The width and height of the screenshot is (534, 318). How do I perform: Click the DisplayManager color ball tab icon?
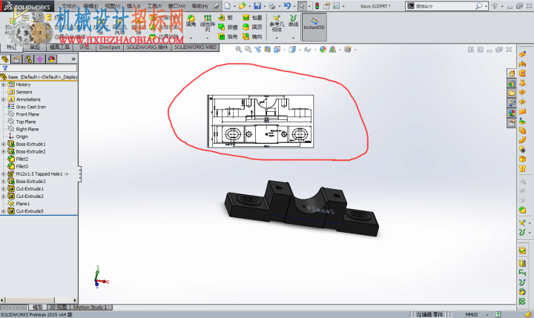tap(51, 59)
